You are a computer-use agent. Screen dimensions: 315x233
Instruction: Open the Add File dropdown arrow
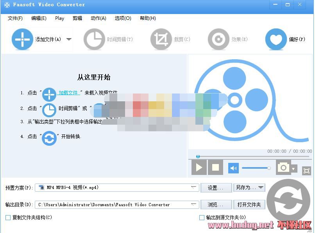pos(69,39)
